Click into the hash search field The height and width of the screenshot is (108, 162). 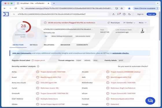pyautogui.click(x=59, y=14)
